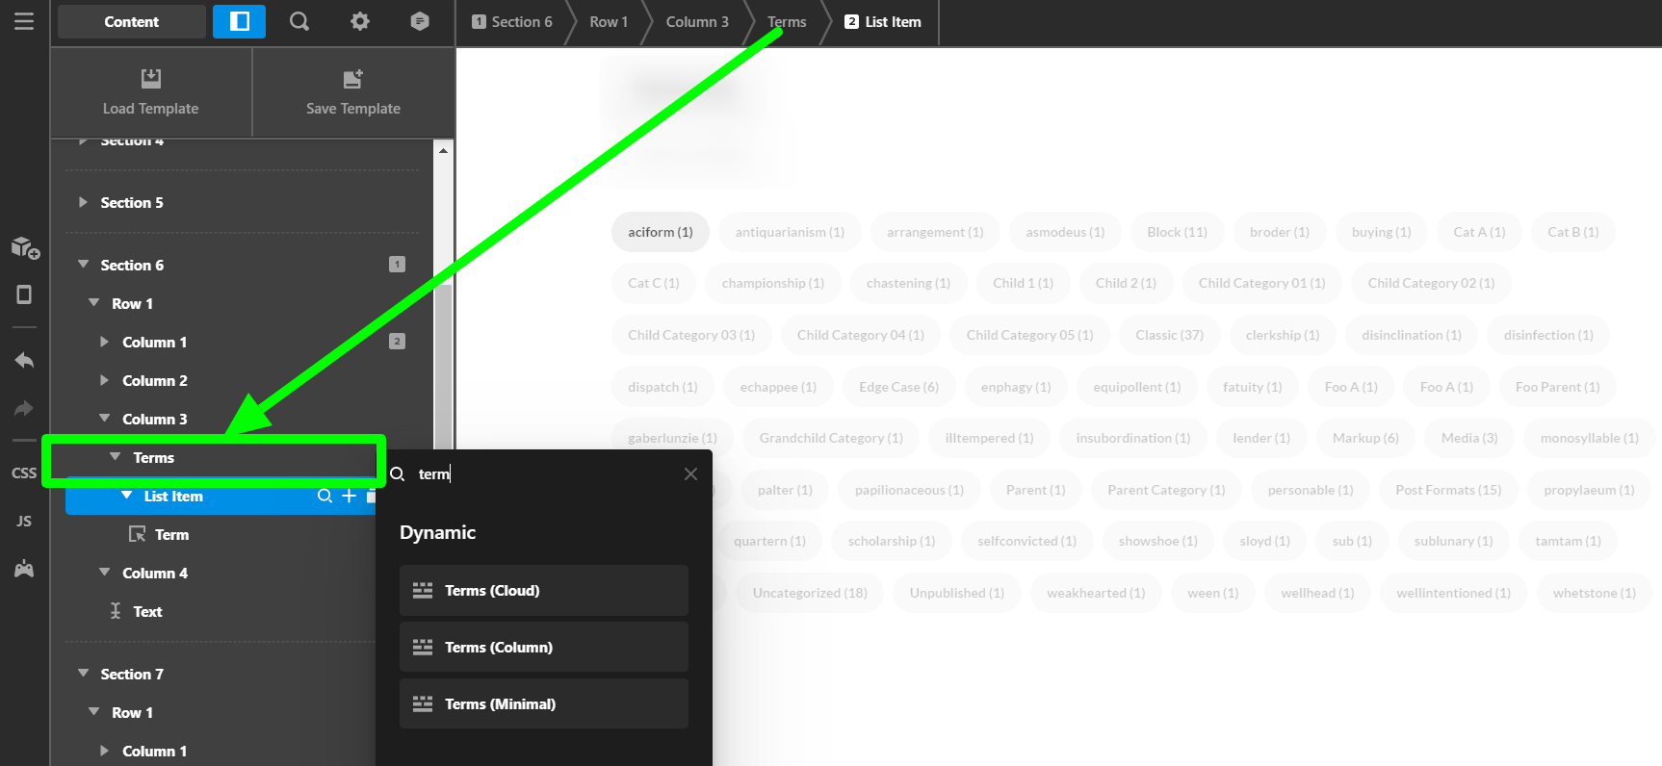Click the undo arrow icon
The image size is (1662, 766).
[x=24, y=360]
